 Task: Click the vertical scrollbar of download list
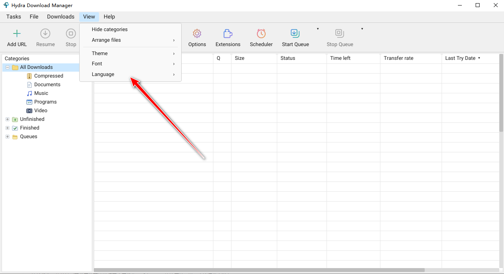501,93
